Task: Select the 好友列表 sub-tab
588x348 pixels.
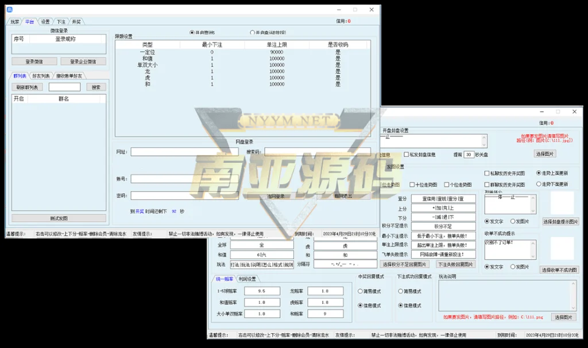Action: 41,76
